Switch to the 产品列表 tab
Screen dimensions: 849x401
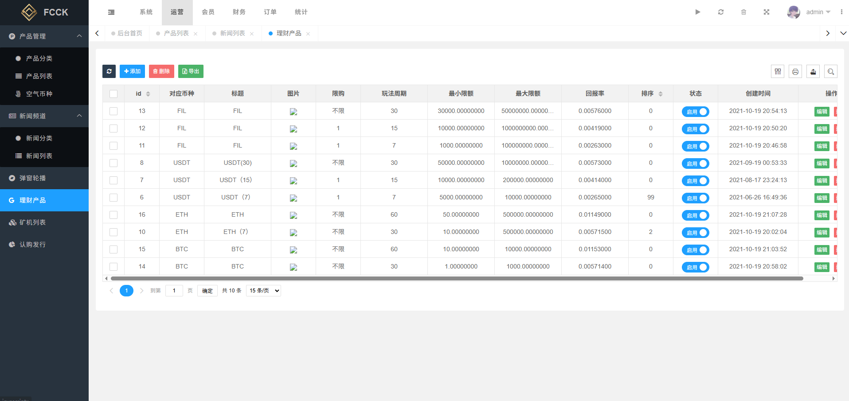click(176, 33)
